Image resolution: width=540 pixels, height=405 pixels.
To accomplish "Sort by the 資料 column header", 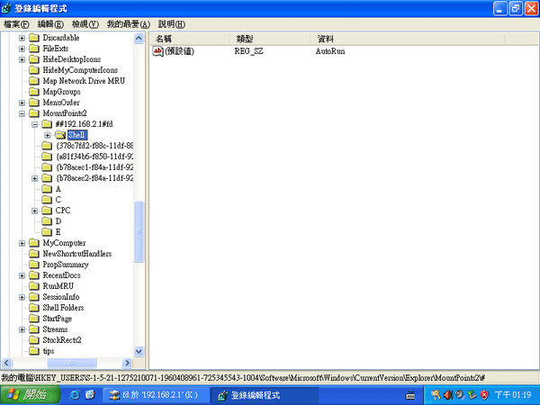I will point(409,39).
